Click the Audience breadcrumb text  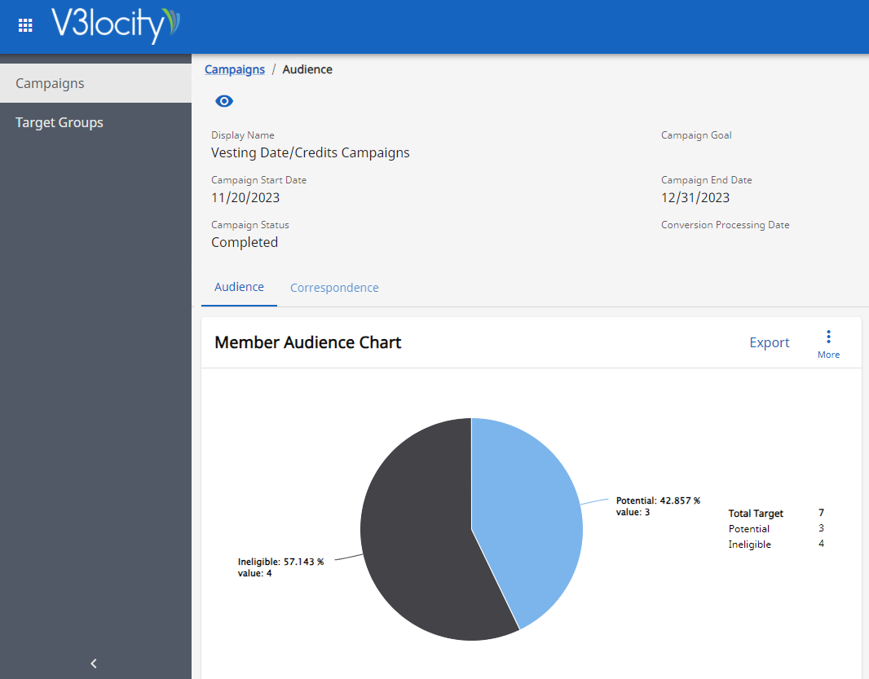tap(307, 69)
